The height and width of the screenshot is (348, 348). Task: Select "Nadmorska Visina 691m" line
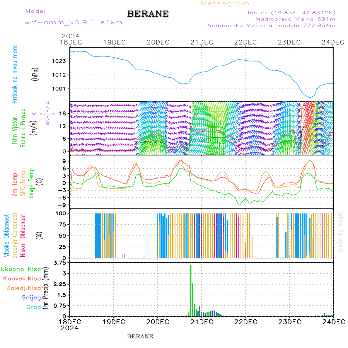point(296,19)
